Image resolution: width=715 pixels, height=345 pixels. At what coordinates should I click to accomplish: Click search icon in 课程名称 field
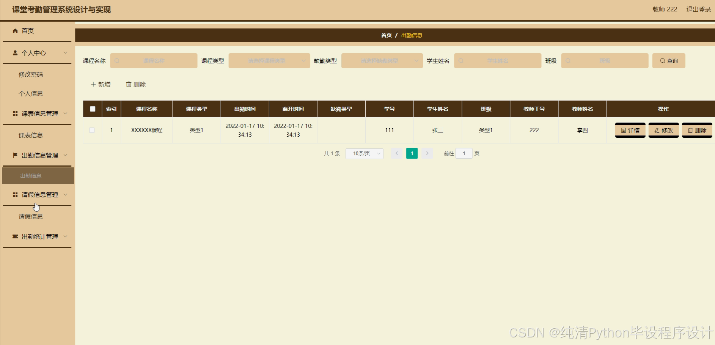117,61
